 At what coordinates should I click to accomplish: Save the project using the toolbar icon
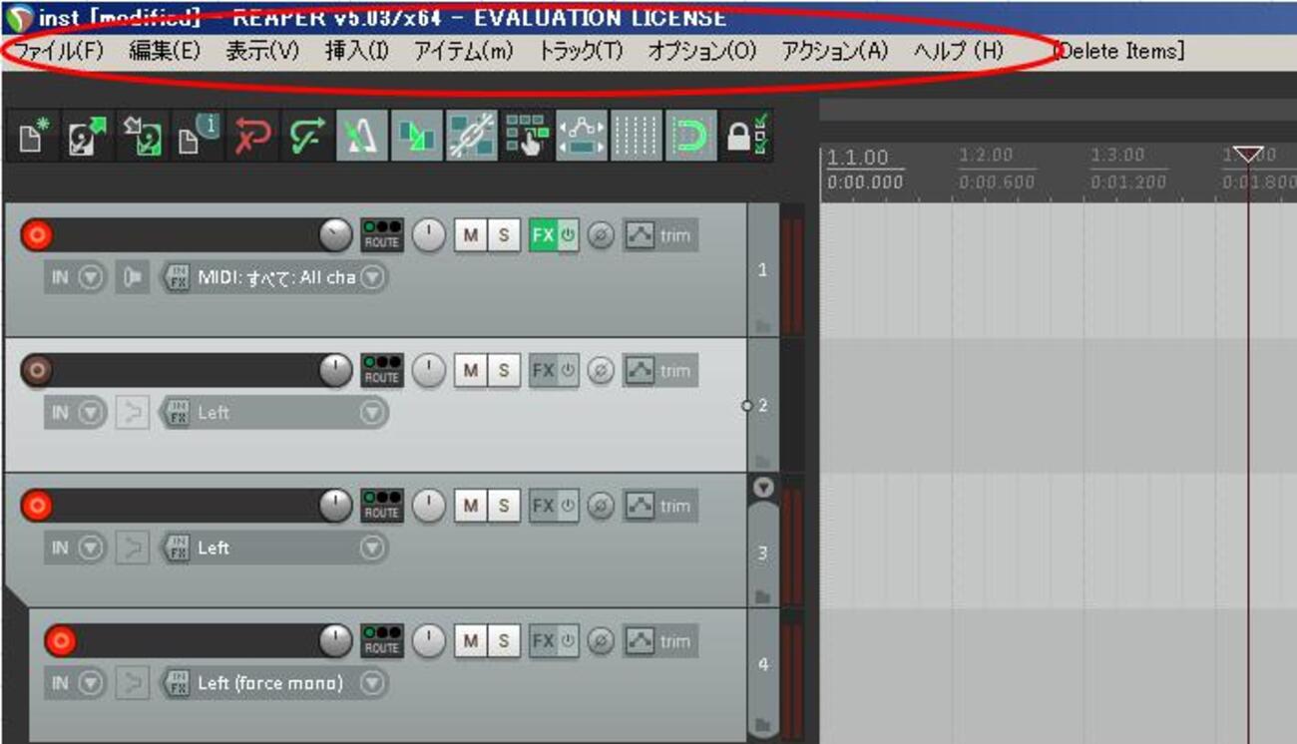point(143,138)
